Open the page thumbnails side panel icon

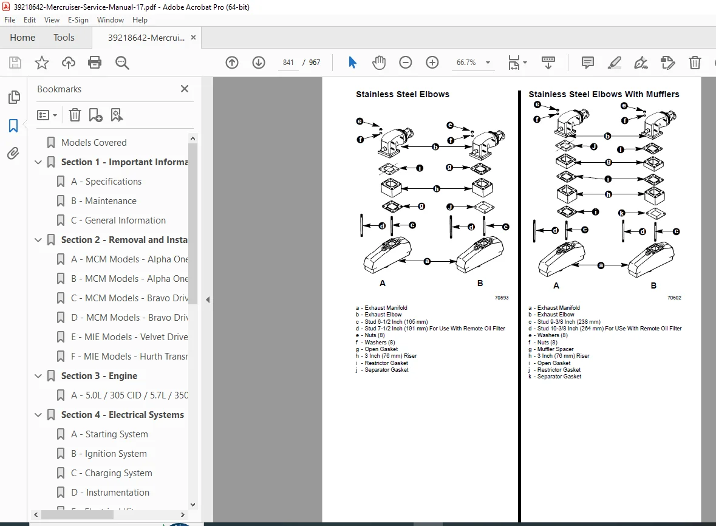click(x=14, y=97)
